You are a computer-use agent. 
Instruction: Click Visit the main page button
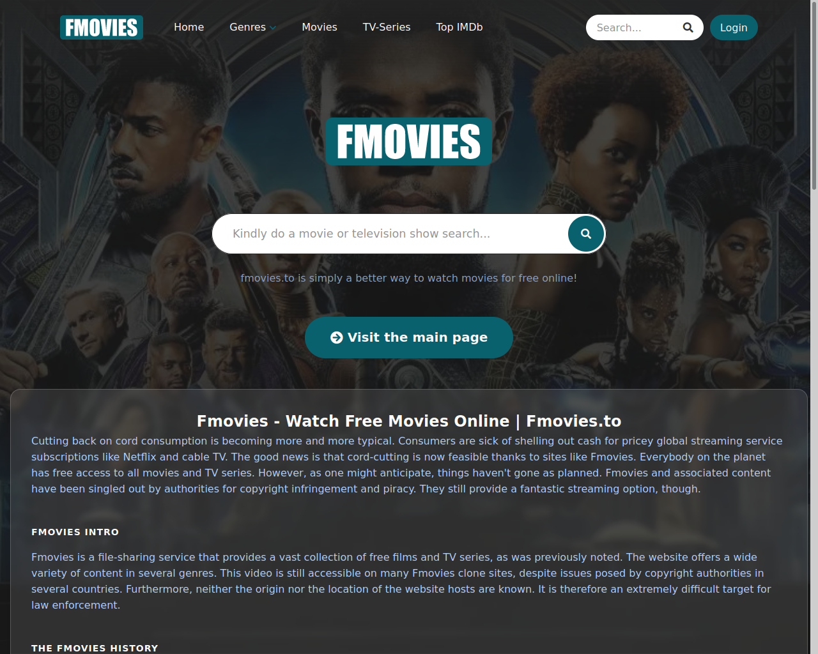[x=409, y=338]
